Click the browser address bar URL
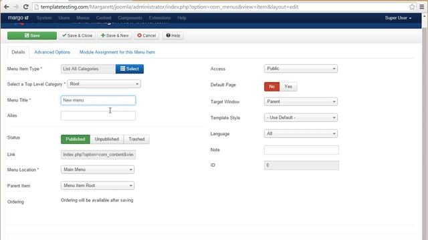The image size is (428, 240). [169, 7]
